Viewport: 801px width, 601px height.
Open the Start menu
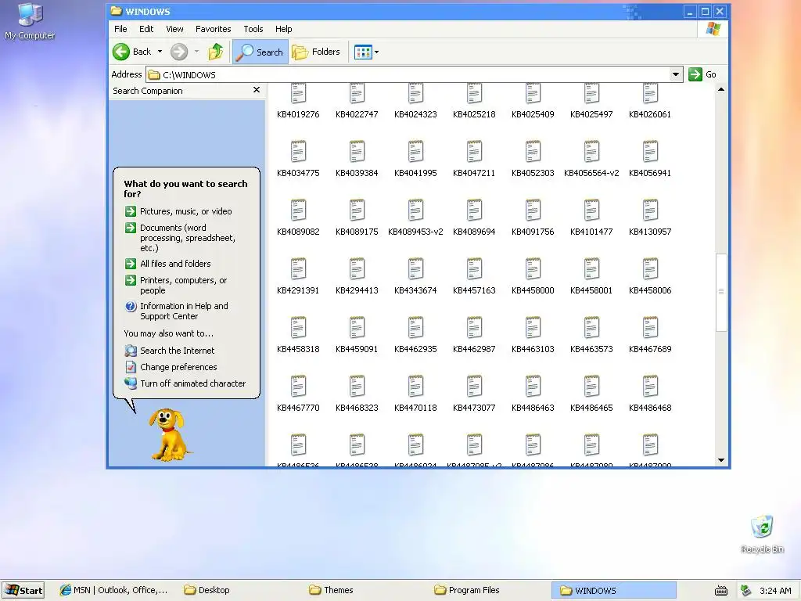click(23, 590)
